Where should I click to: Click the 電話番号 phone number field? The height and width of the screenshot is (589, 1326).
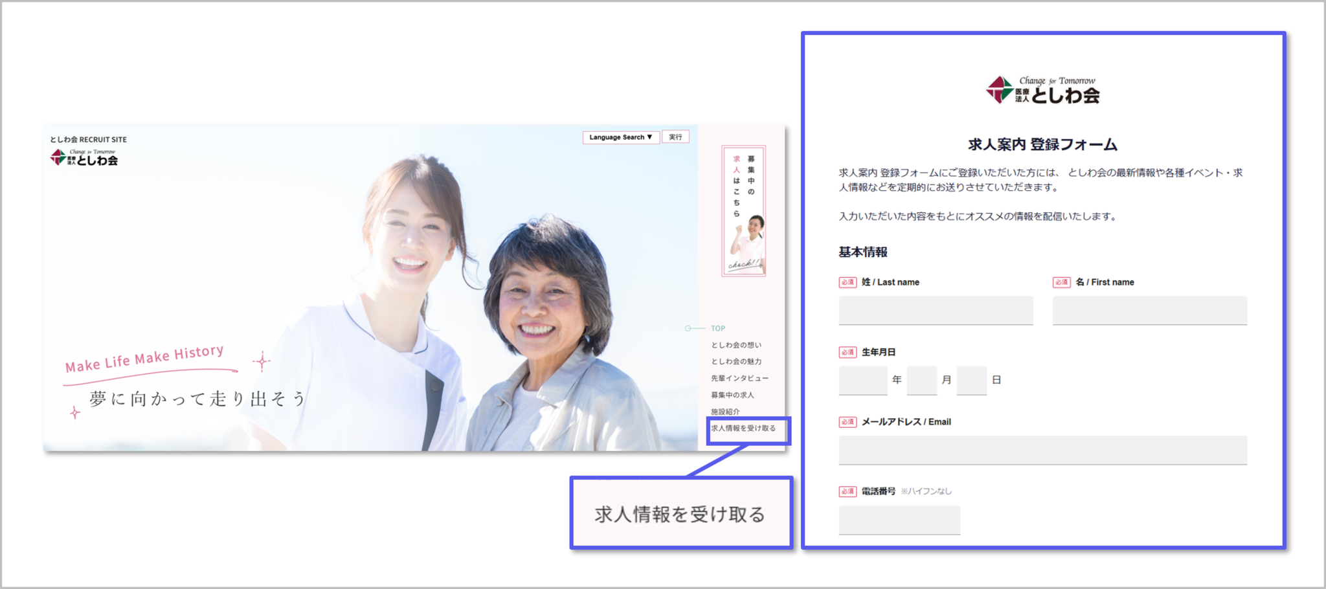899,519
